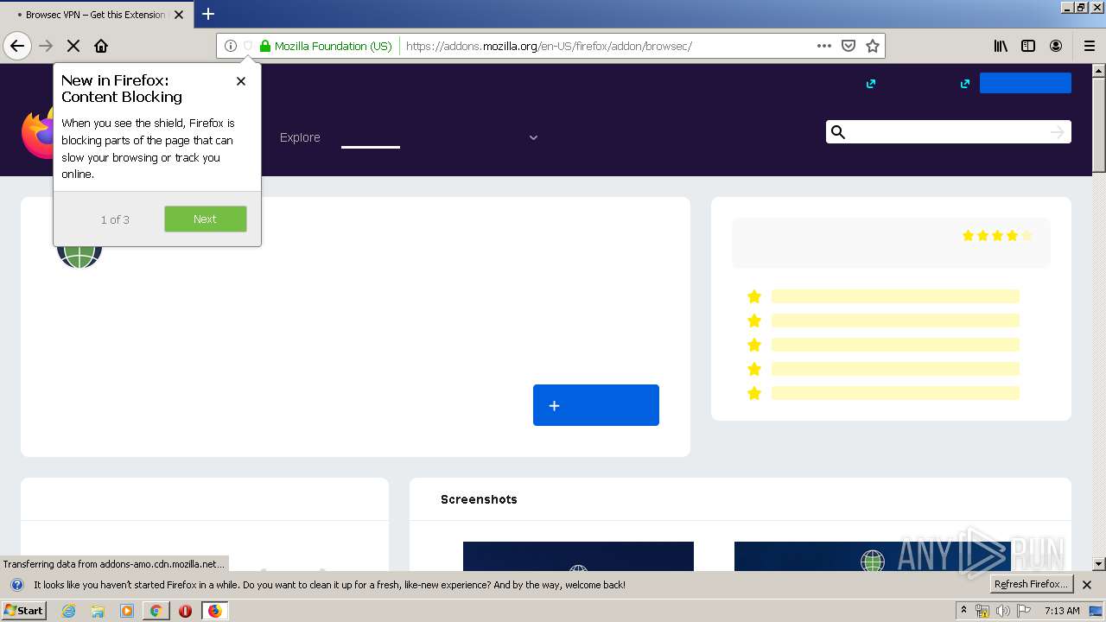Image resolution: width=1106 pixels, height=622 pixels.
Task: Expand the header dropdown chevron
Action: [533, 137]
